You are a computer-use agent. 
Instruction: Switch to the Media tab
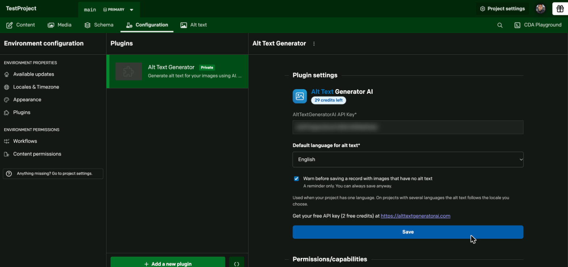tap(60, 25)
